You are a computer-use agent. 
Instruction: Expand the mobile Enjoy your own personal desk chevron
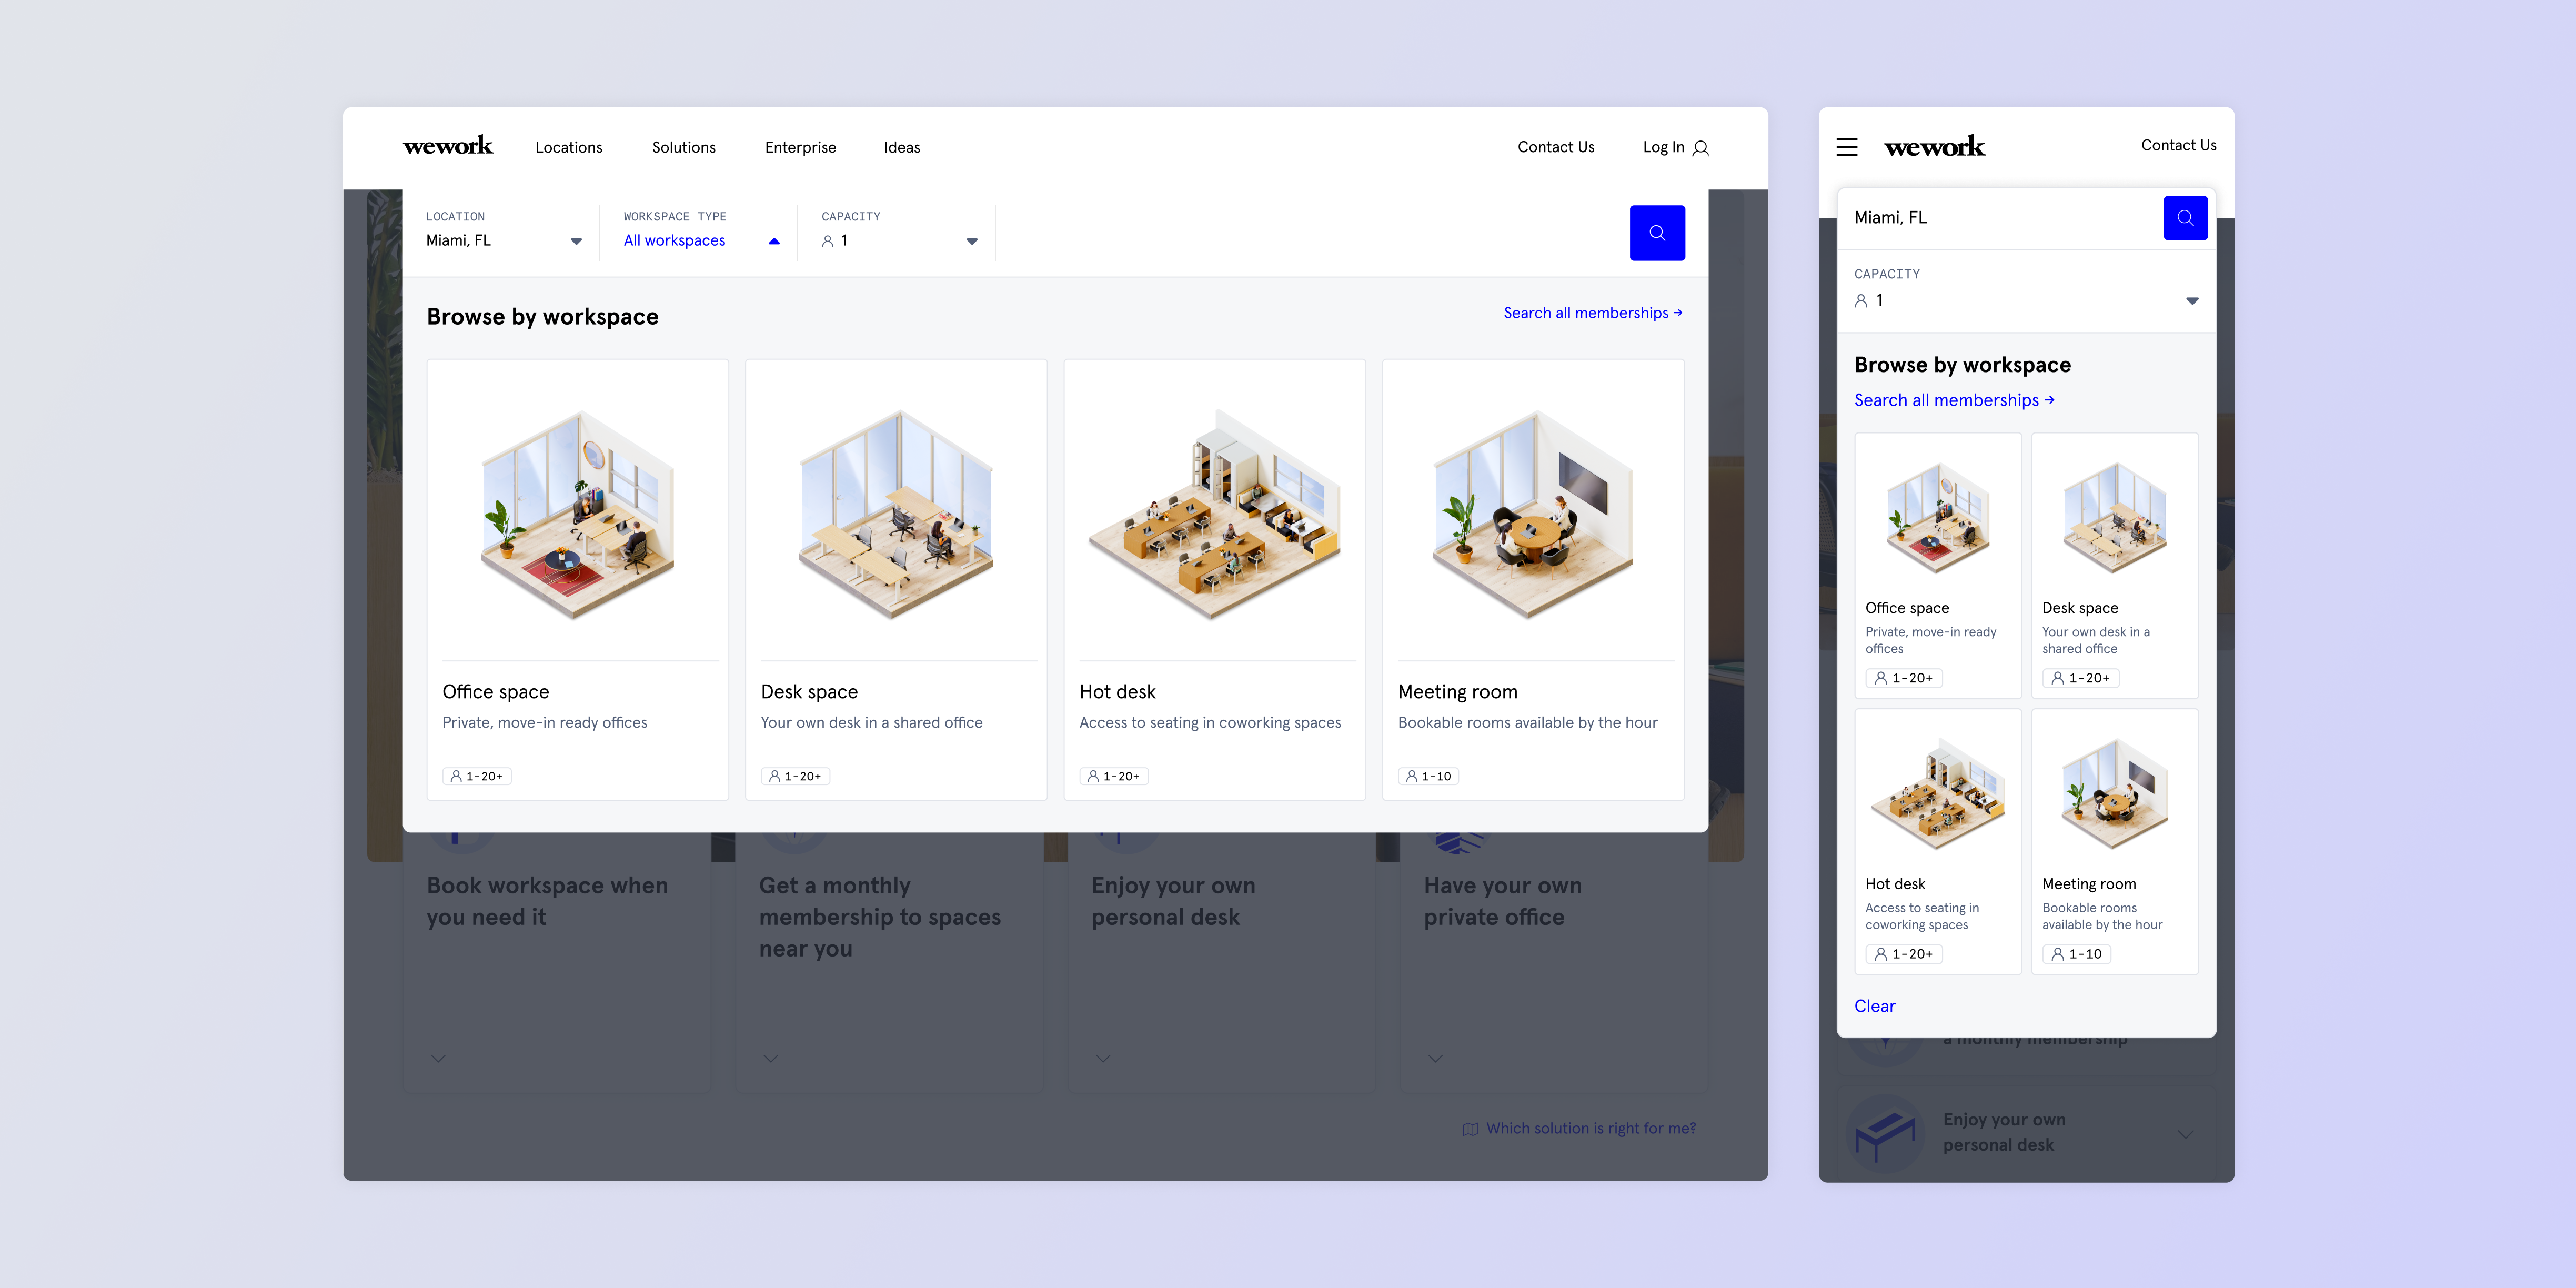click(2186, 1134)
